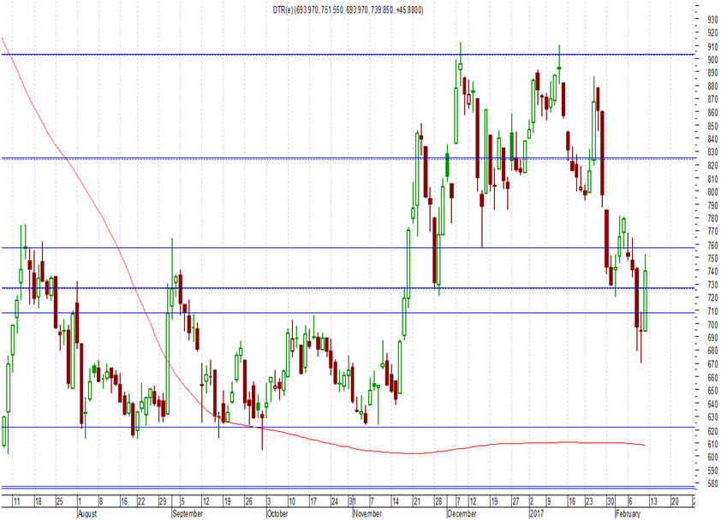The height and width of the screenshot is (520, 721).
Task: Click the 800 price axis label
Action: click(x=712, y=192)
